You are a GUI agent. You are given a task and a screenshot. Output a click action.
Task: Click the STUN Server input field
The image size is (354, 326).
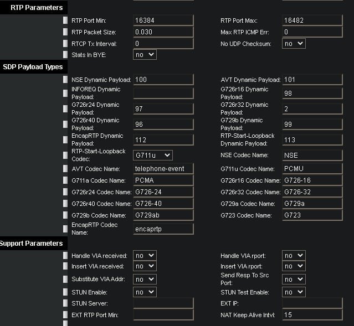tap(163, 303)
